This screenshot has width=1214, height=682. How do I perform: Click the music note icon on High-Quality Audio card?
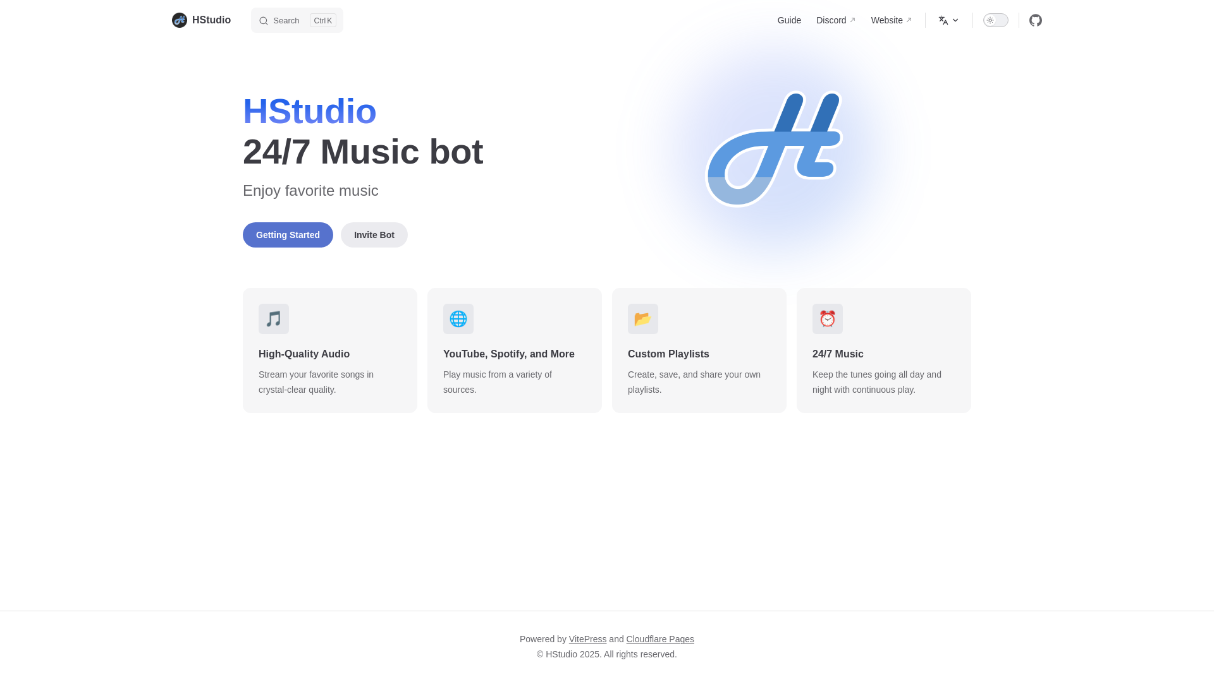[x=274, y=319]
